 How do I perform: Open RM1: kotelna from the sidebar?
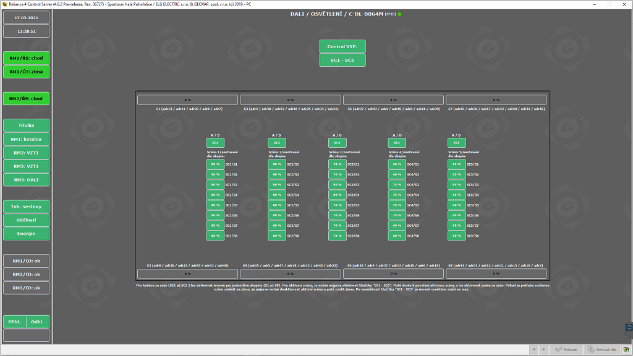point(26,139)
